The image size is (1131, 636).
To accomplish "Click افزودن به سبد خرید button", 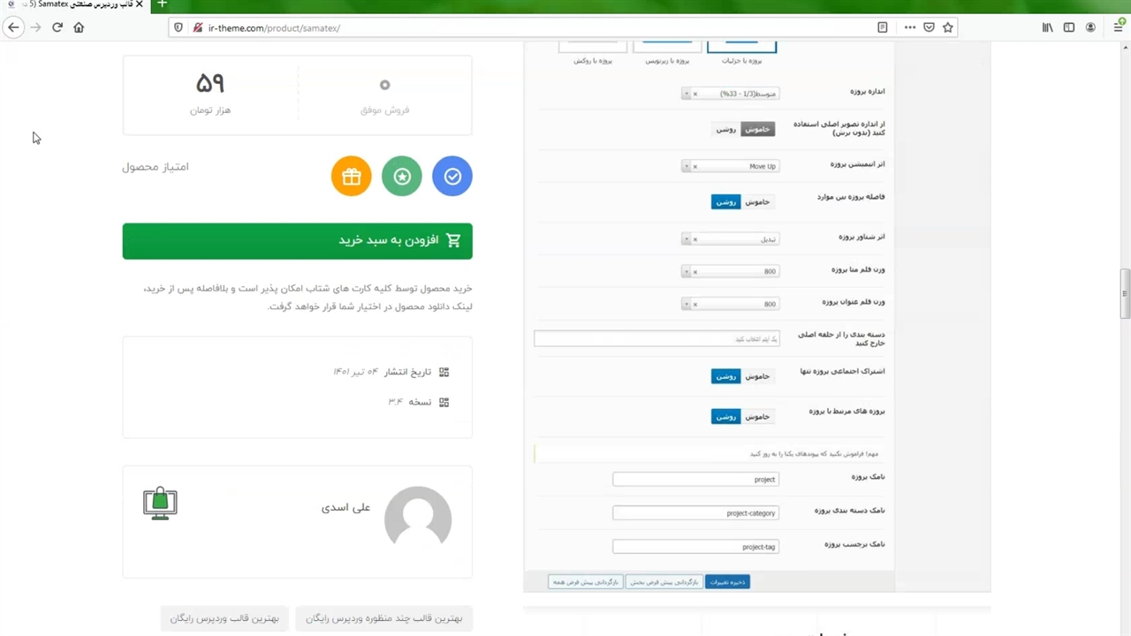I will (x=297, y=241).
